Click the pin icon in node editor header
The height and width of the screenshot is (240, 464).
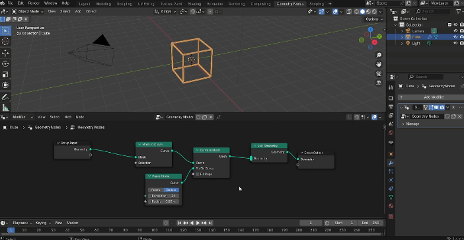coord(219,117)
